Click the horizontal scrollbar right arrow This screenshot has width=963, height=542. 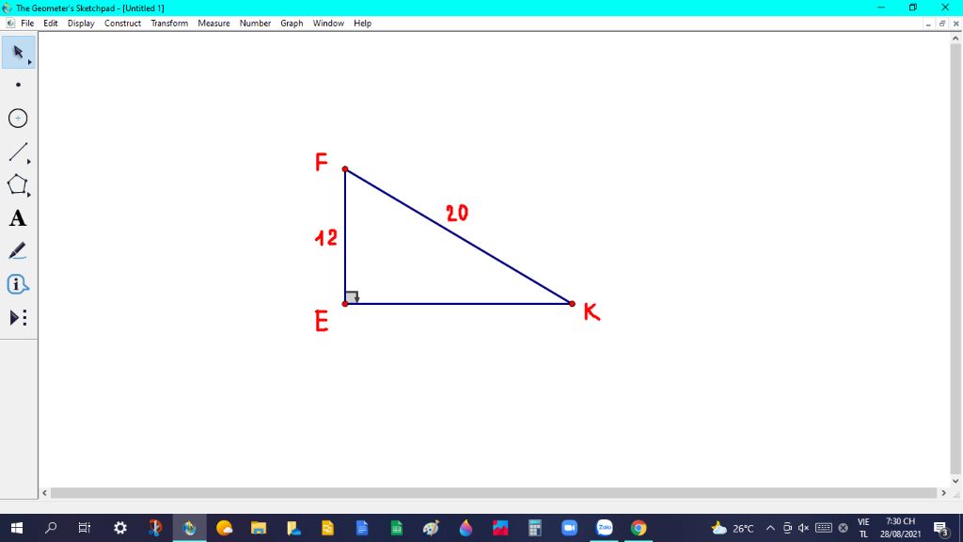coord(944,493)
